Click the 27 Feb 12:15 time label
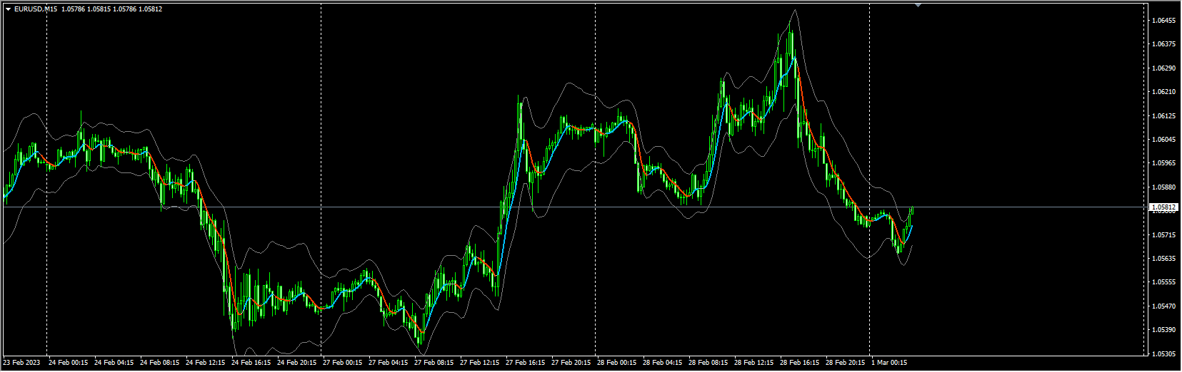 pos(480,363)
